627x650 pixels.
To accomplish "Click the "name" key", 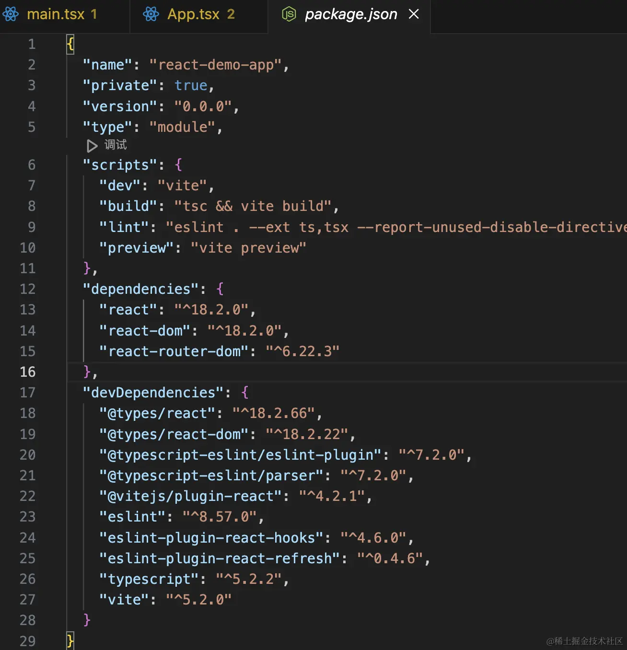I will [107, 65].
